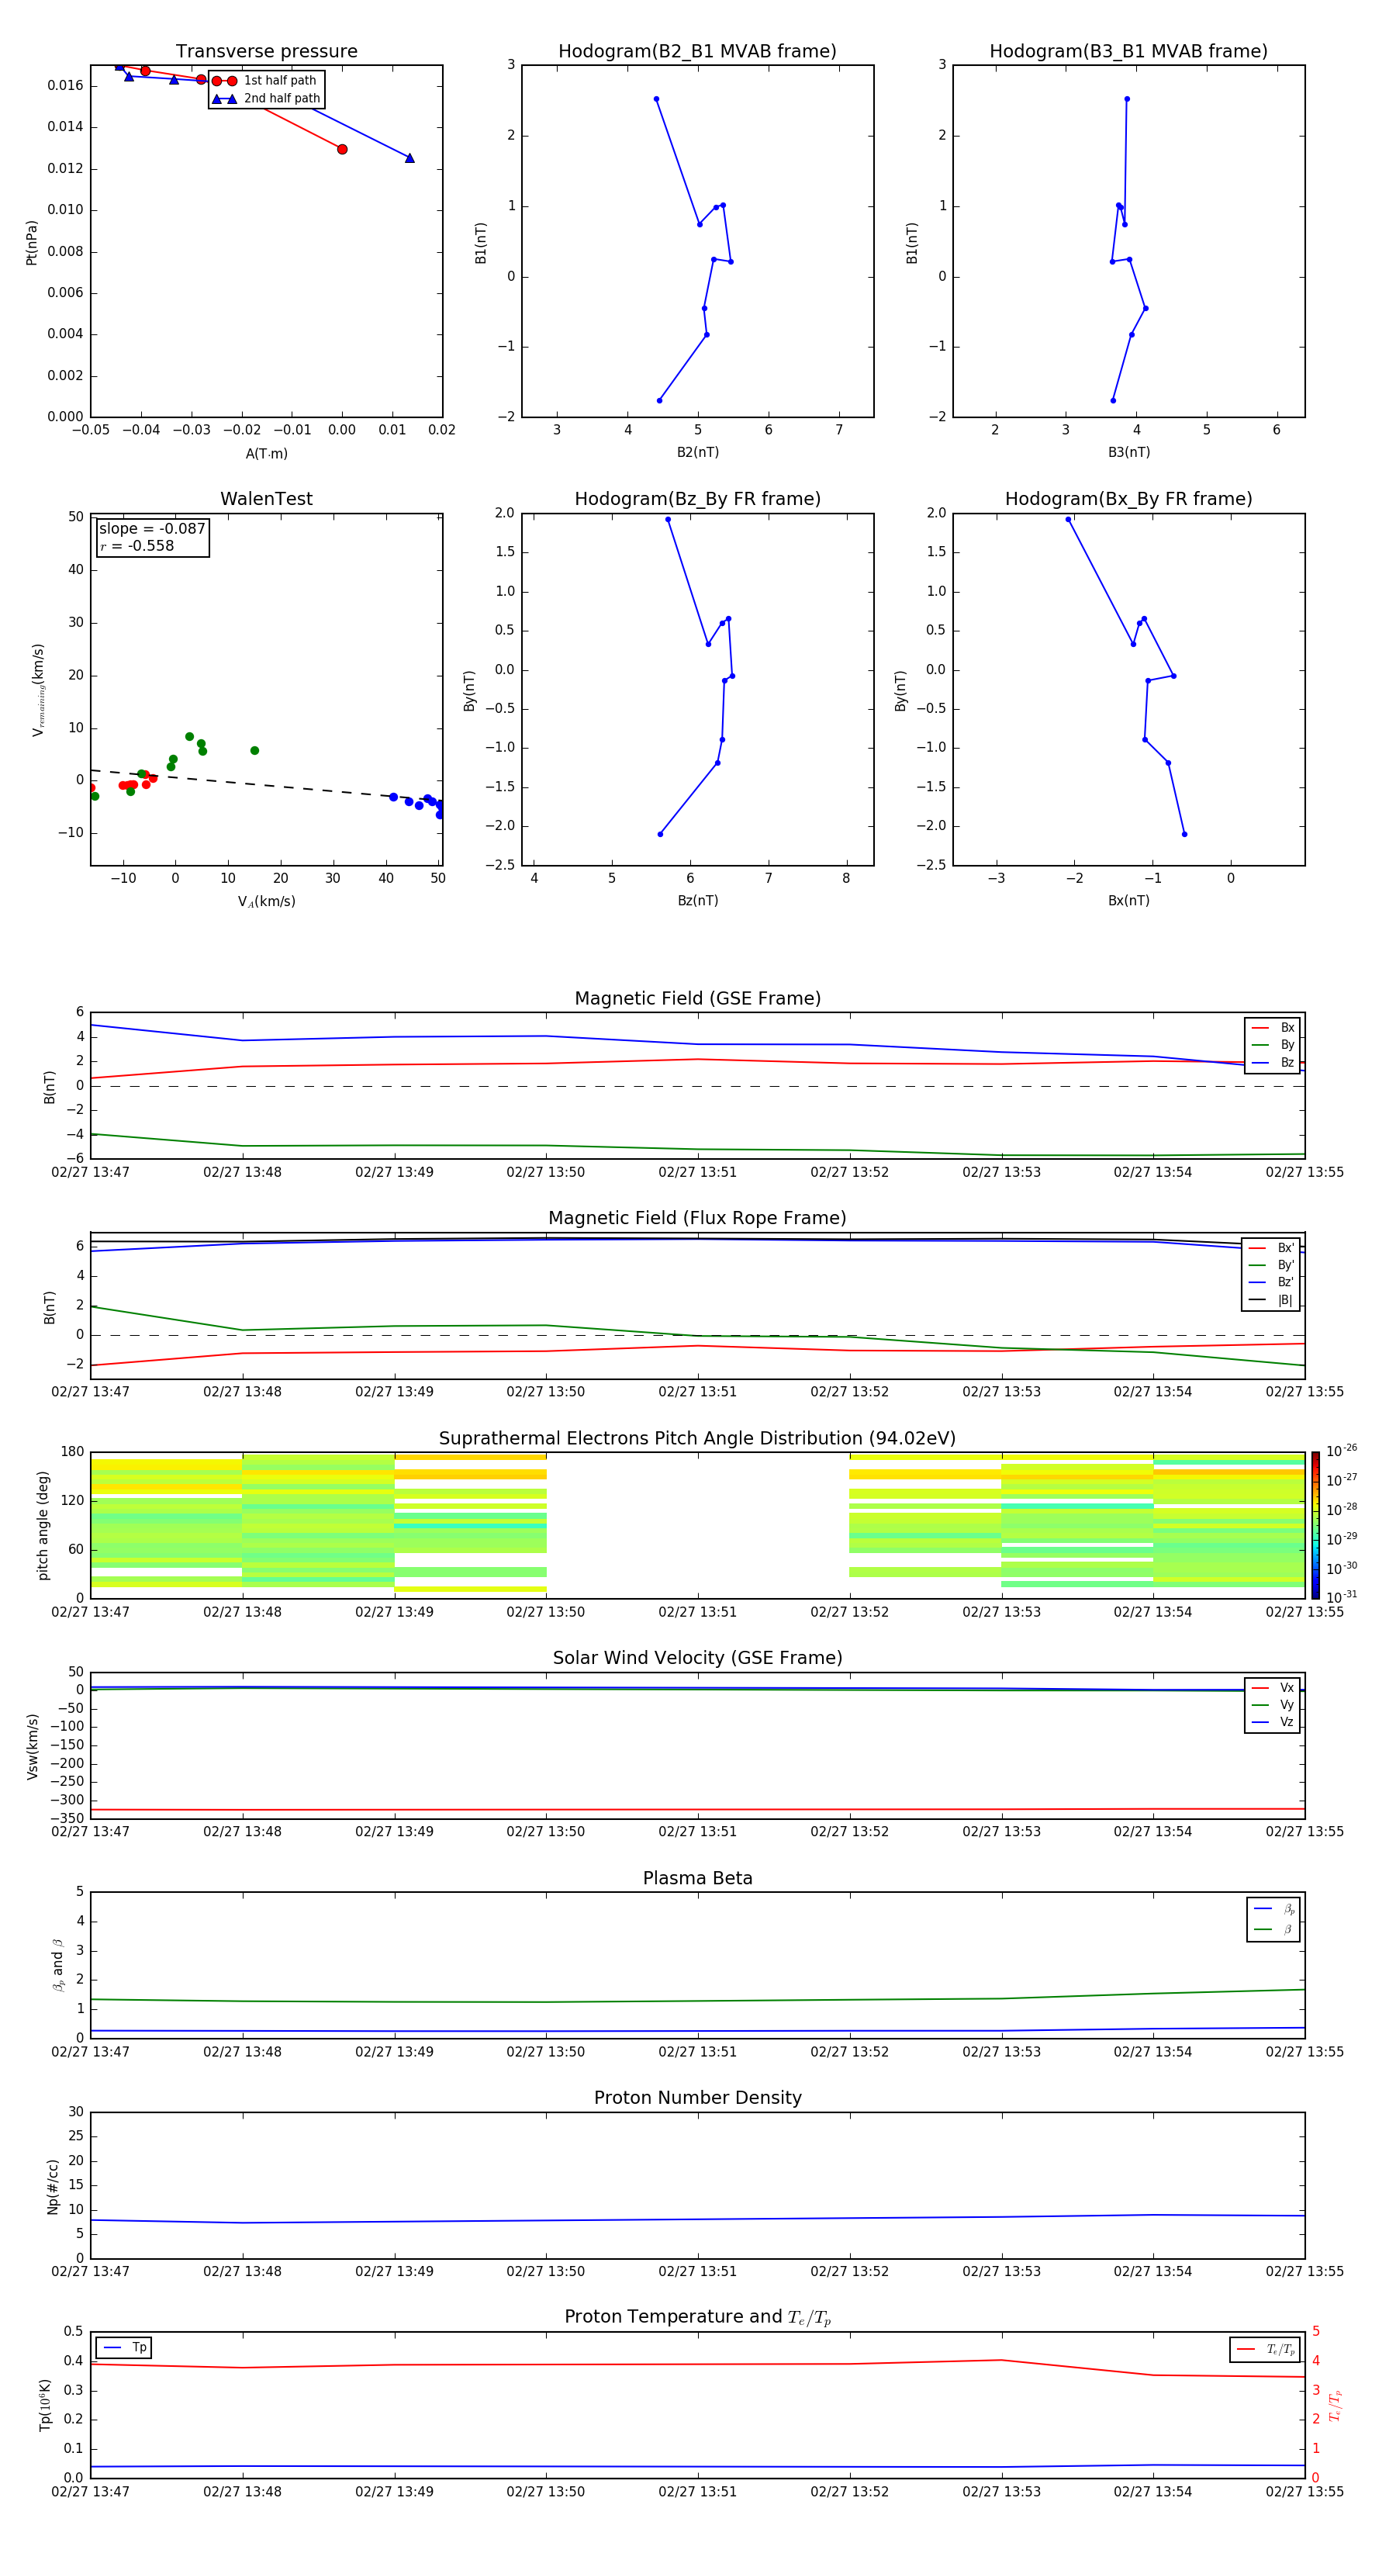Click the 'Vx' legend entry in velocity plot
The width and height of the screenshot is (1396, 2560).
(1273, 1687)
